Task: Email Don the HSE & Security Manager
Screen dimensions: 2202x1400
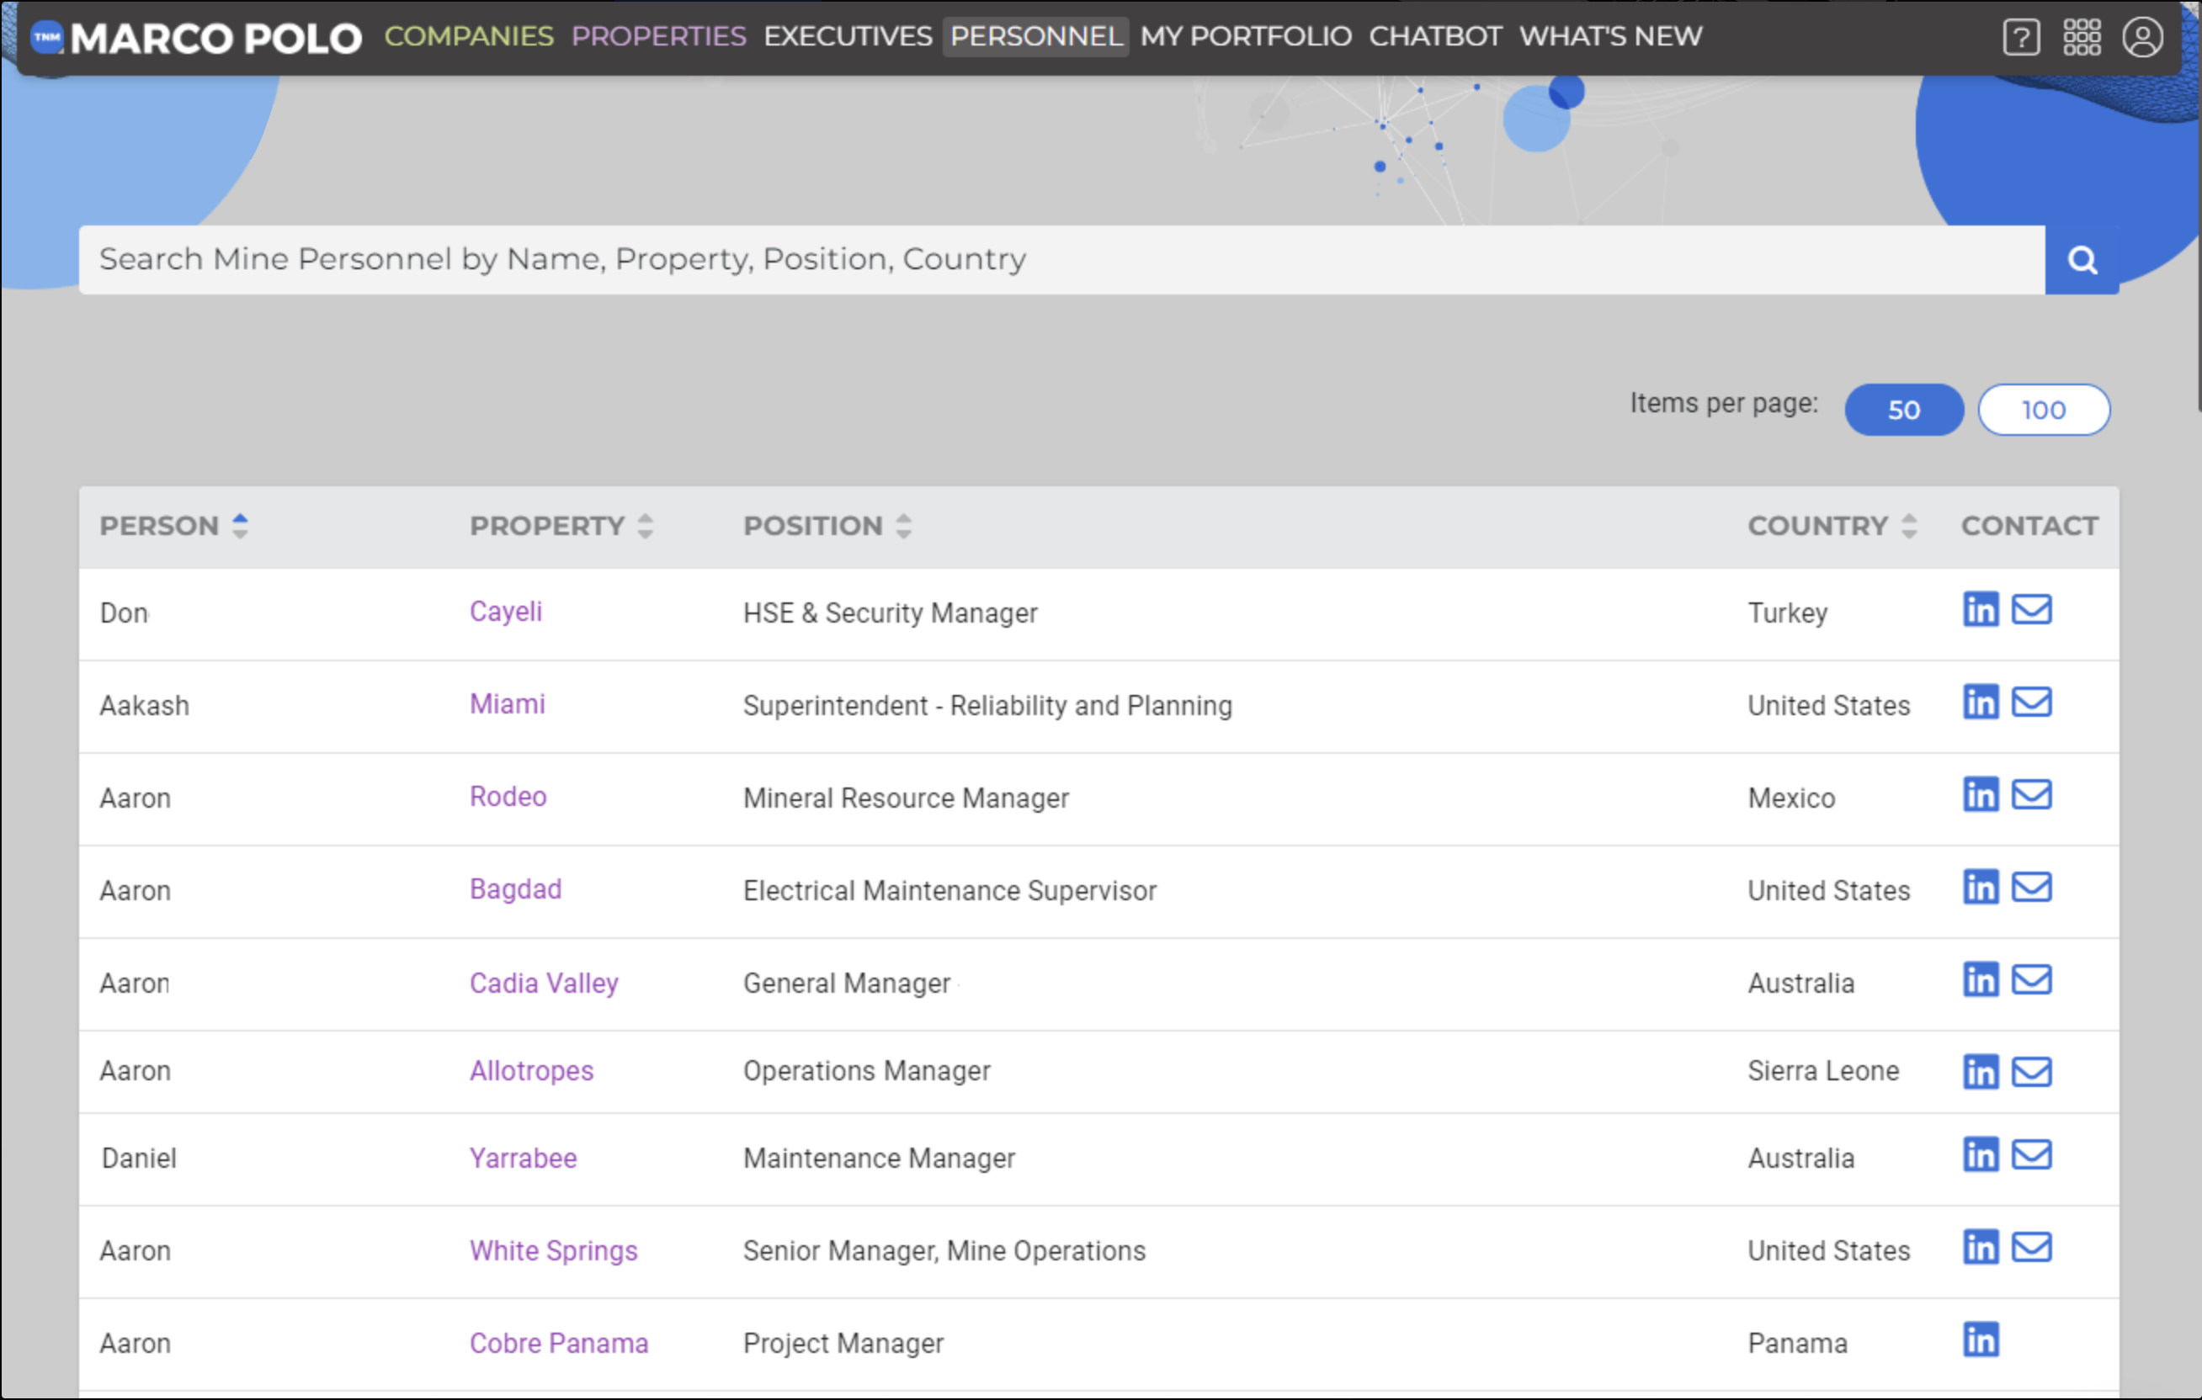Action: coord(2032,609)
